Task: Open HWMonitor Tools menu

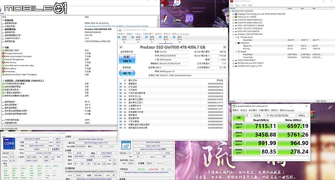Action: click(x=243, y=5)
